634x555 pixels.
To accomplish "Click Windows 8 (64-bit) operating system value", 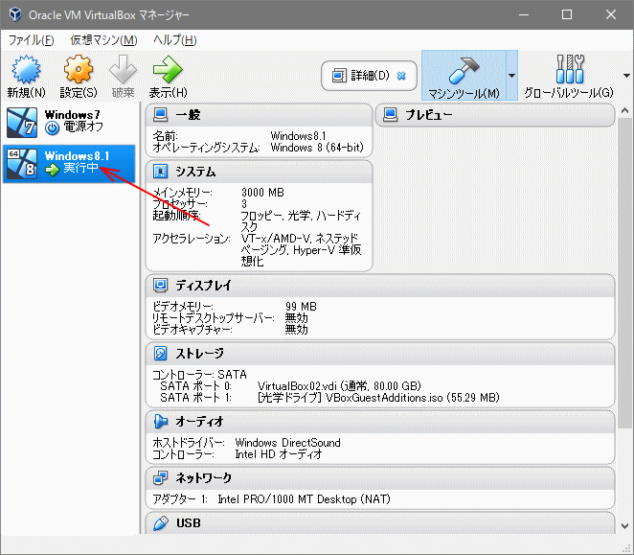I will click(317, 148).
